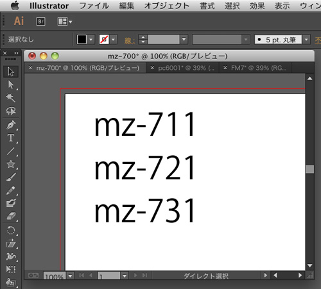This screenshot has height=289, width=321.
Task: Click the horizontal scroll right arrow
Action: (300, 276)
